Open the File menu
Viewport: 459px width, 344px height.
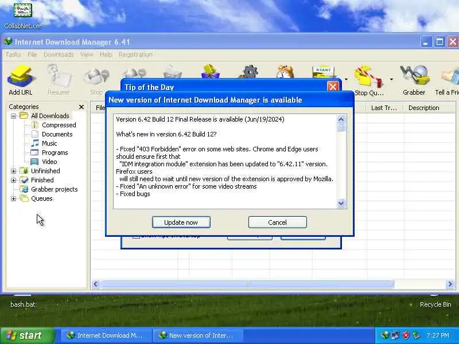coord(32,54)
